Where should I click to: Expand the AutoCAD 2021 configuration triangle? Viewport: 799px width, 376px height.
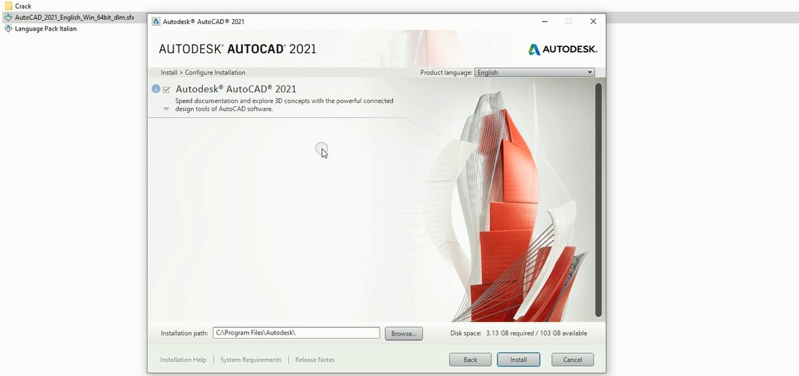pyautogui.click(x=166, y=109)
